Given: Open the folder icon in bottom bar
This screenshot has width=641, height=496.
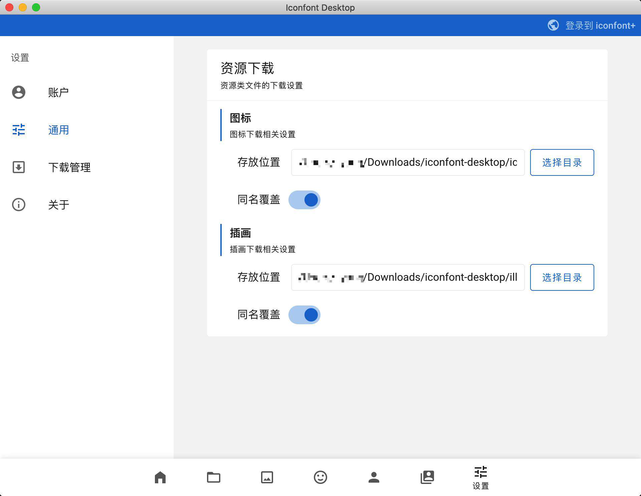Looking at the screenshot, I should point(214,477).
